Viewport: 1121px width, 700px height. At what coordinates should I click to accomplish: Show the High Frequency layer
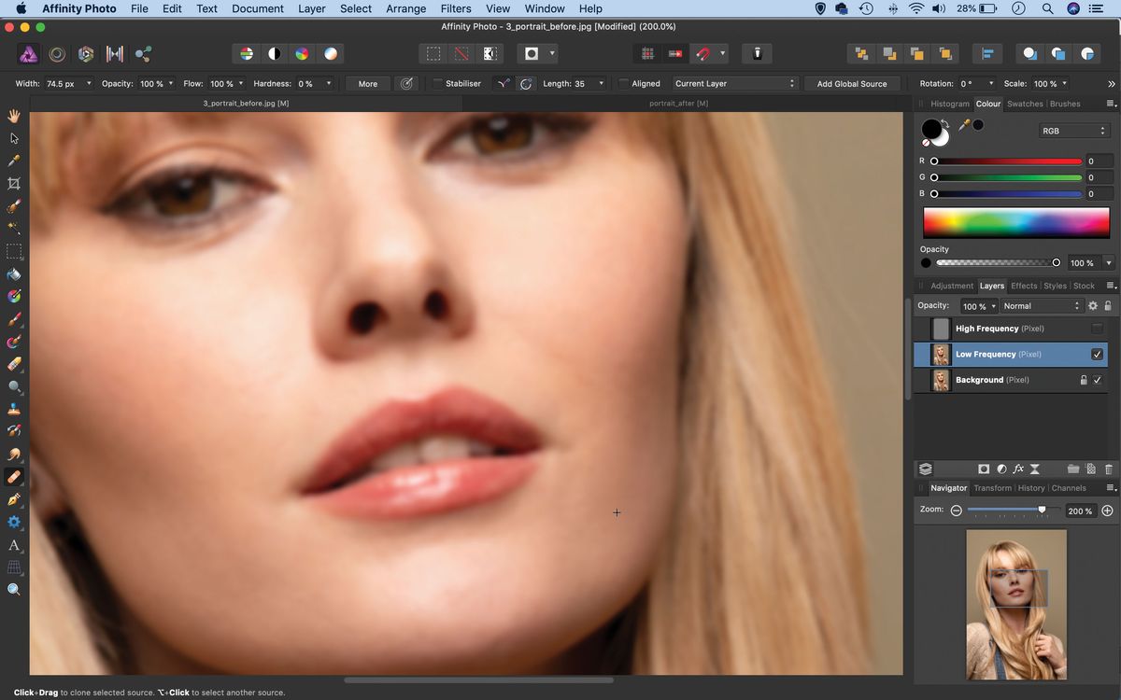(1097, 329)
